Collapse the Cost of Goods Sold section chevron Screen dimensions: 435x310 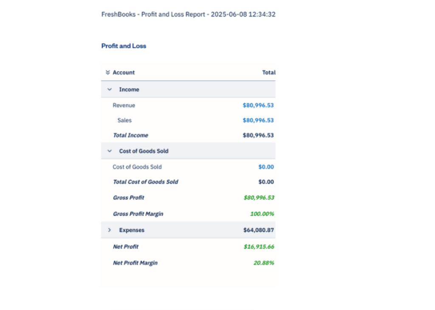click(110, 151)
